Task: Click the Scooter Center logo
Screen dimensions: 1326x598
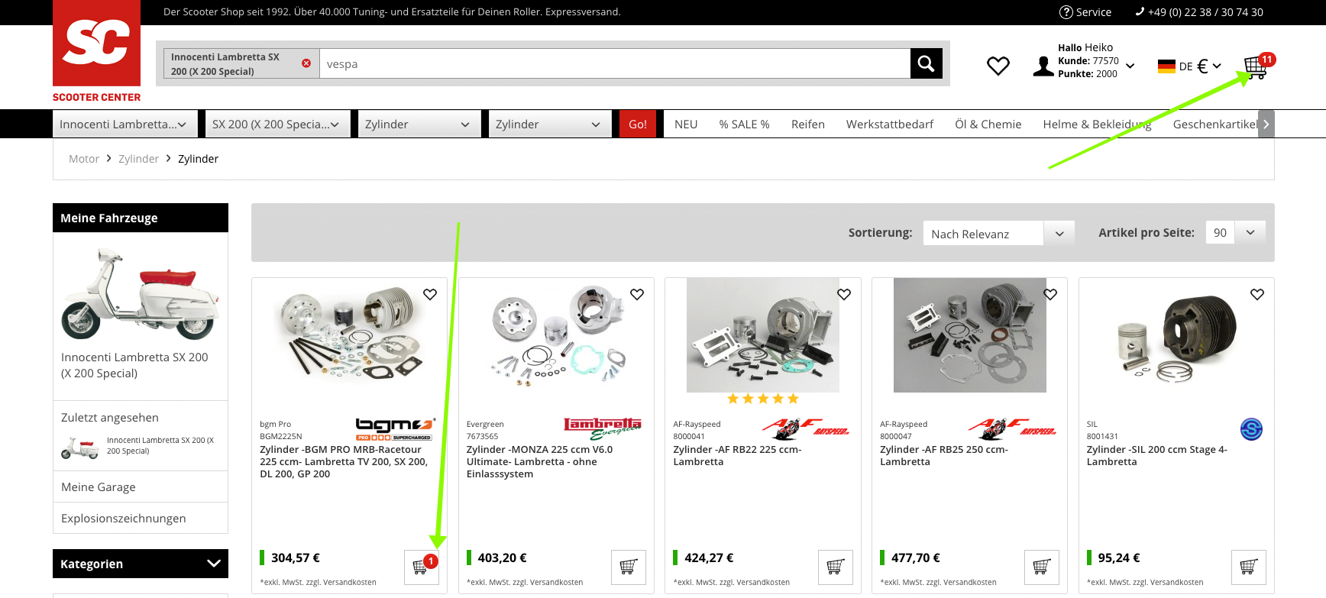Action: (96, 51)
